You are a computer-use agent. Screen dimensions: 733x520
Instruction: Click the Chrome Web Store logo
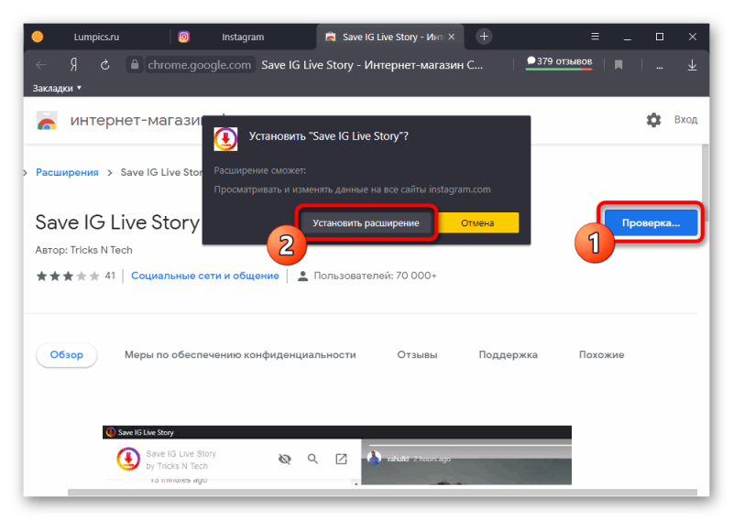(47, 120)
